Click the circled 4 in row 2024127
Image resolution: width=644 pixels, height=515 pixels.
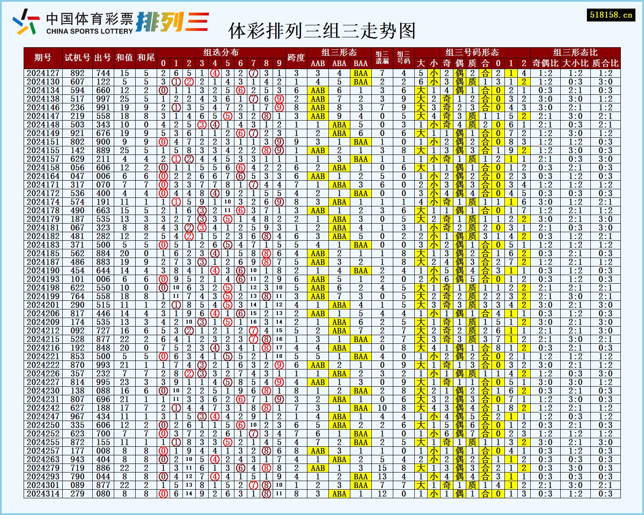[215, 73]
